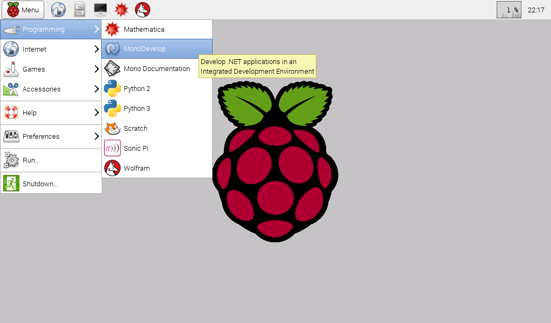551x323 pixels.
Task: Click the Mathematica red star icon in the submenu
Action: pos(112,29)
